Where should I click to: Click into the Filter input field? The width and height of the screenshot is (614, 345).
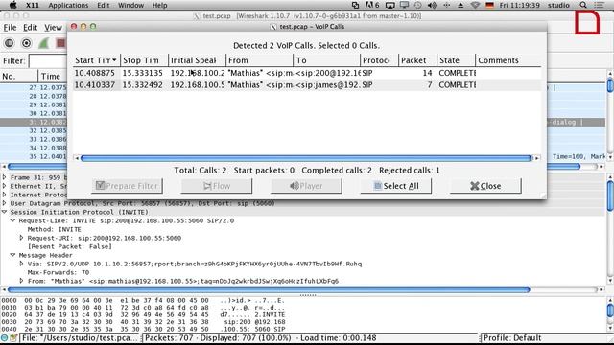[48, 61]
